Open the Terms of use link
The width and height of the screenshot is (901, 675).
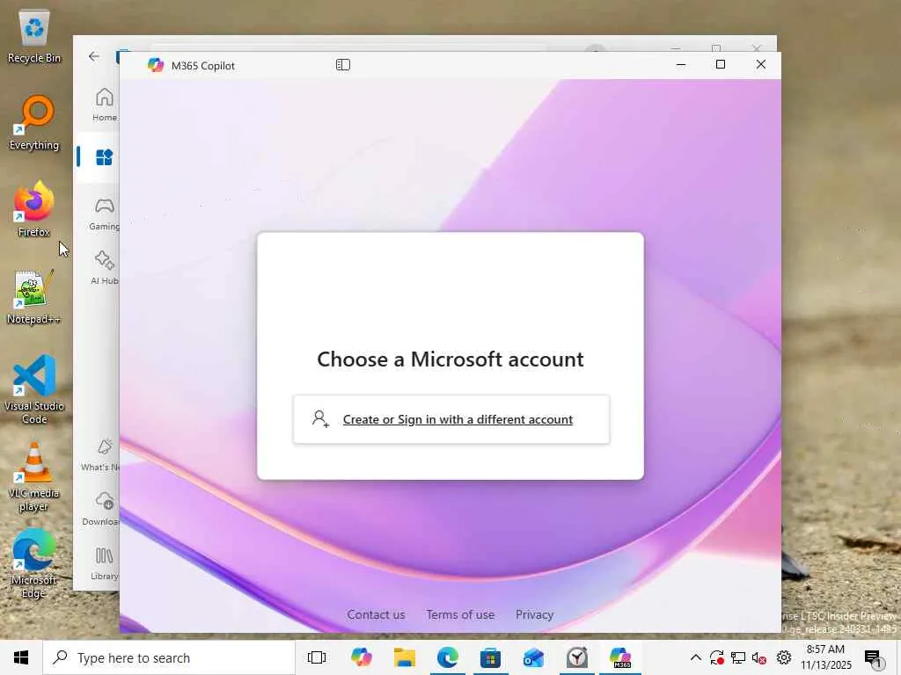[460, 614]
